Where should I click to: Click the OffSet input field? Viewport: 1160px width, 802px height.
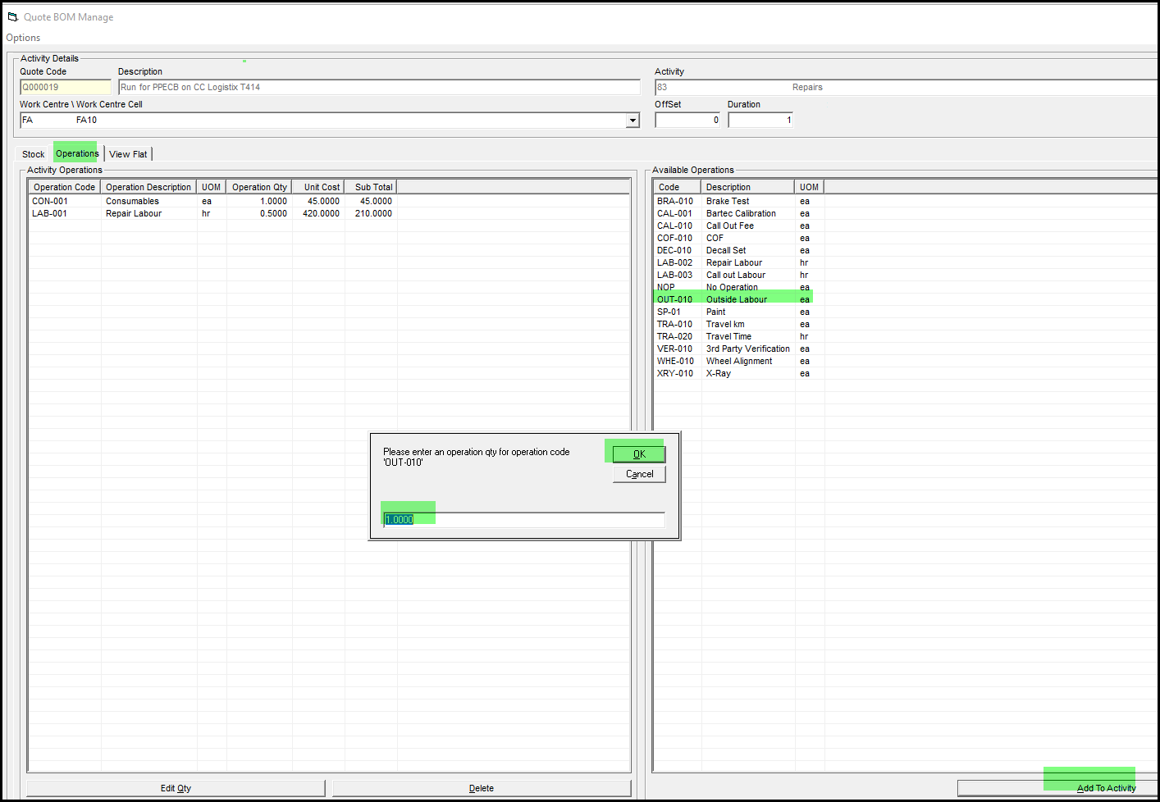pyautogui.click(x=687, y=121)
